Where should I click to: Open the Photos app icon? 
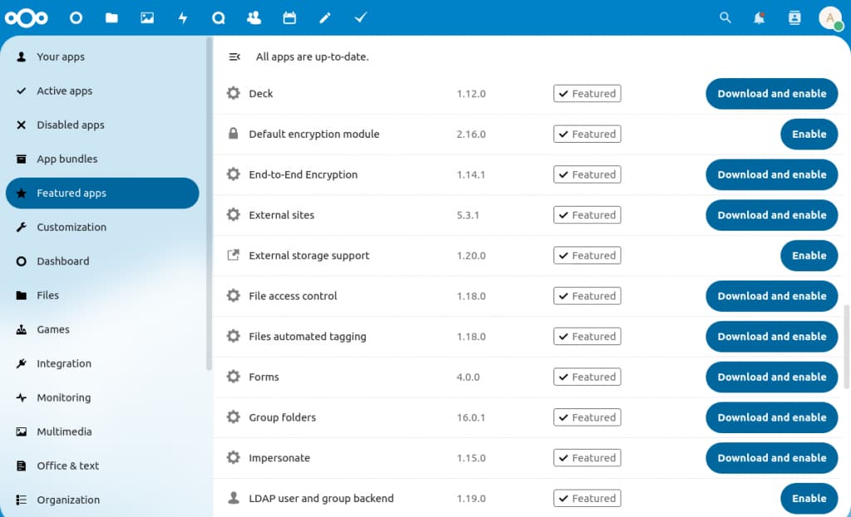click(x=148, y=17)
